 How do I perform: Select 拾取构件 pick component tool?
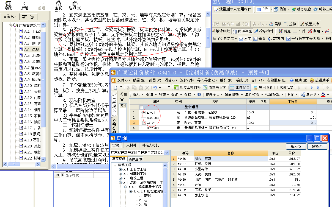[x=264, y=31]
